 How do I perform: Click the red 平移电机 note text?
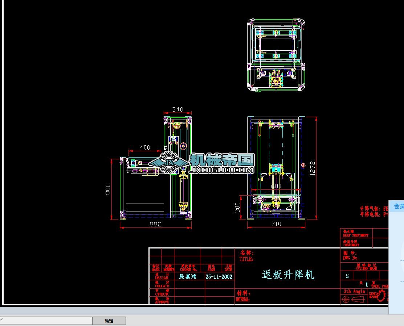[374, 214]
